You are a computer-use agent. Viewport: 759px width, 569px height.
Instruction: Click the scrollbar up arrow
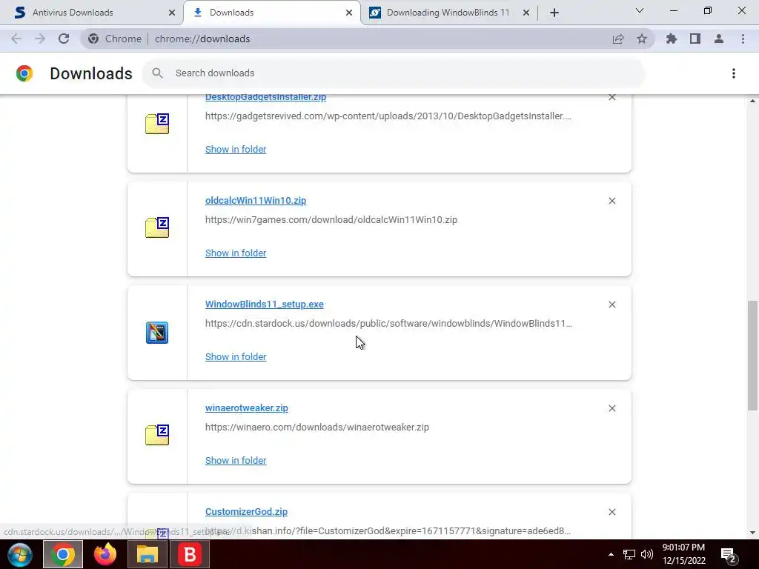click(752, 101)
